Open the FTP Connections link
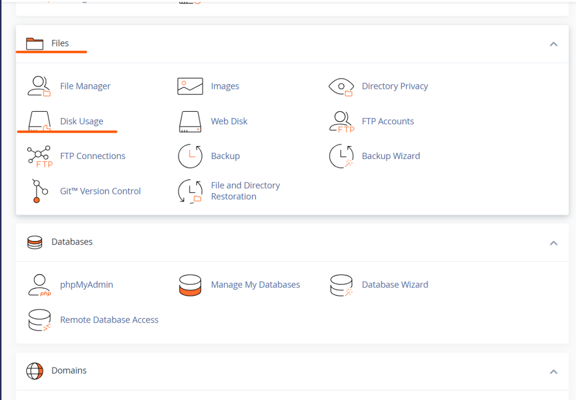Screen dimensions: 576x400 coord(93,156)
